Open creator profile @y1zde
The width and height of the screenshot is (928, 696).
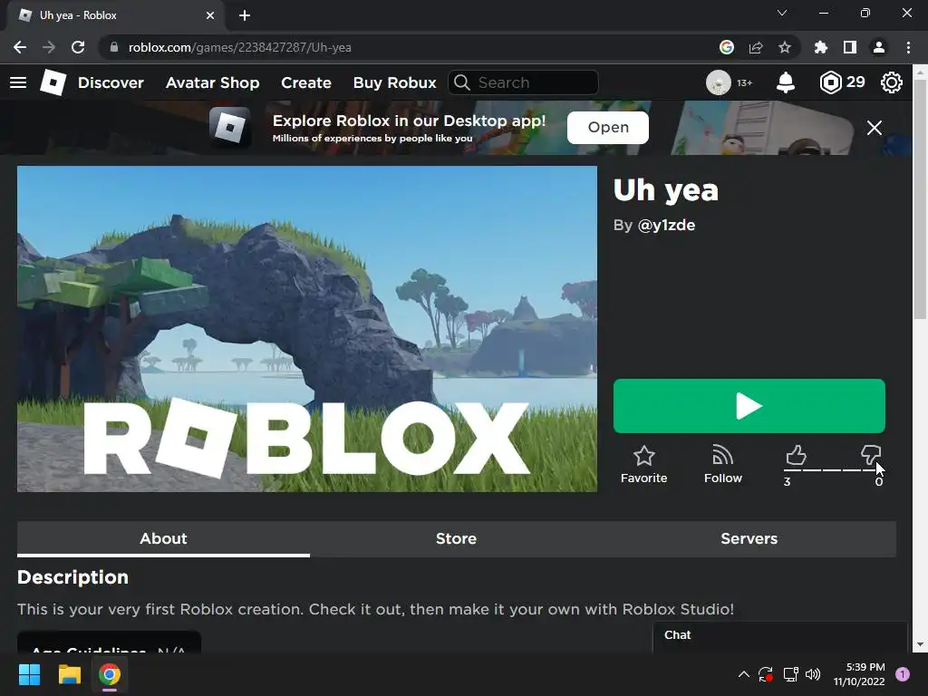pyautogui.click(x=666, y=225)
